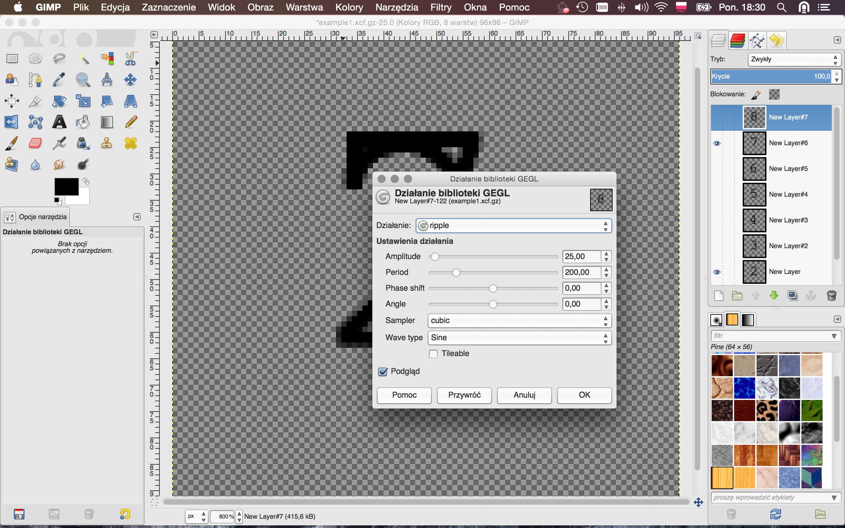Click the Period slider handle
This screenshot has width=845, height=528.
click(456, 273)
